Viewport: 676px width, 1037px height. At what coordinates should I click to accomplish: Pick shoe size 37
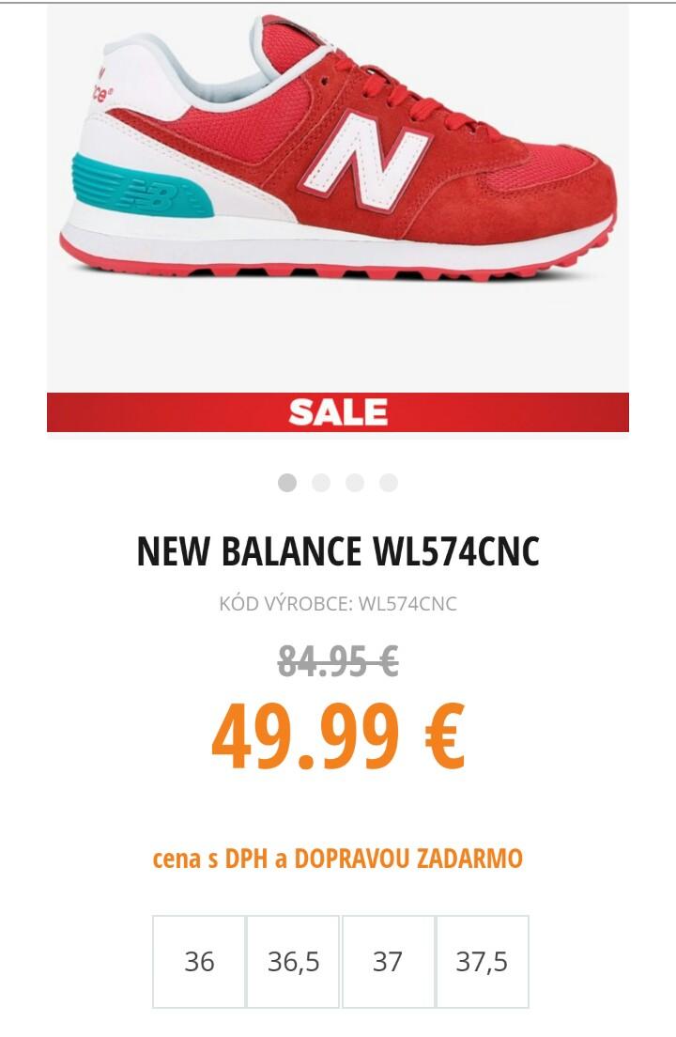[x=388, y=962]
